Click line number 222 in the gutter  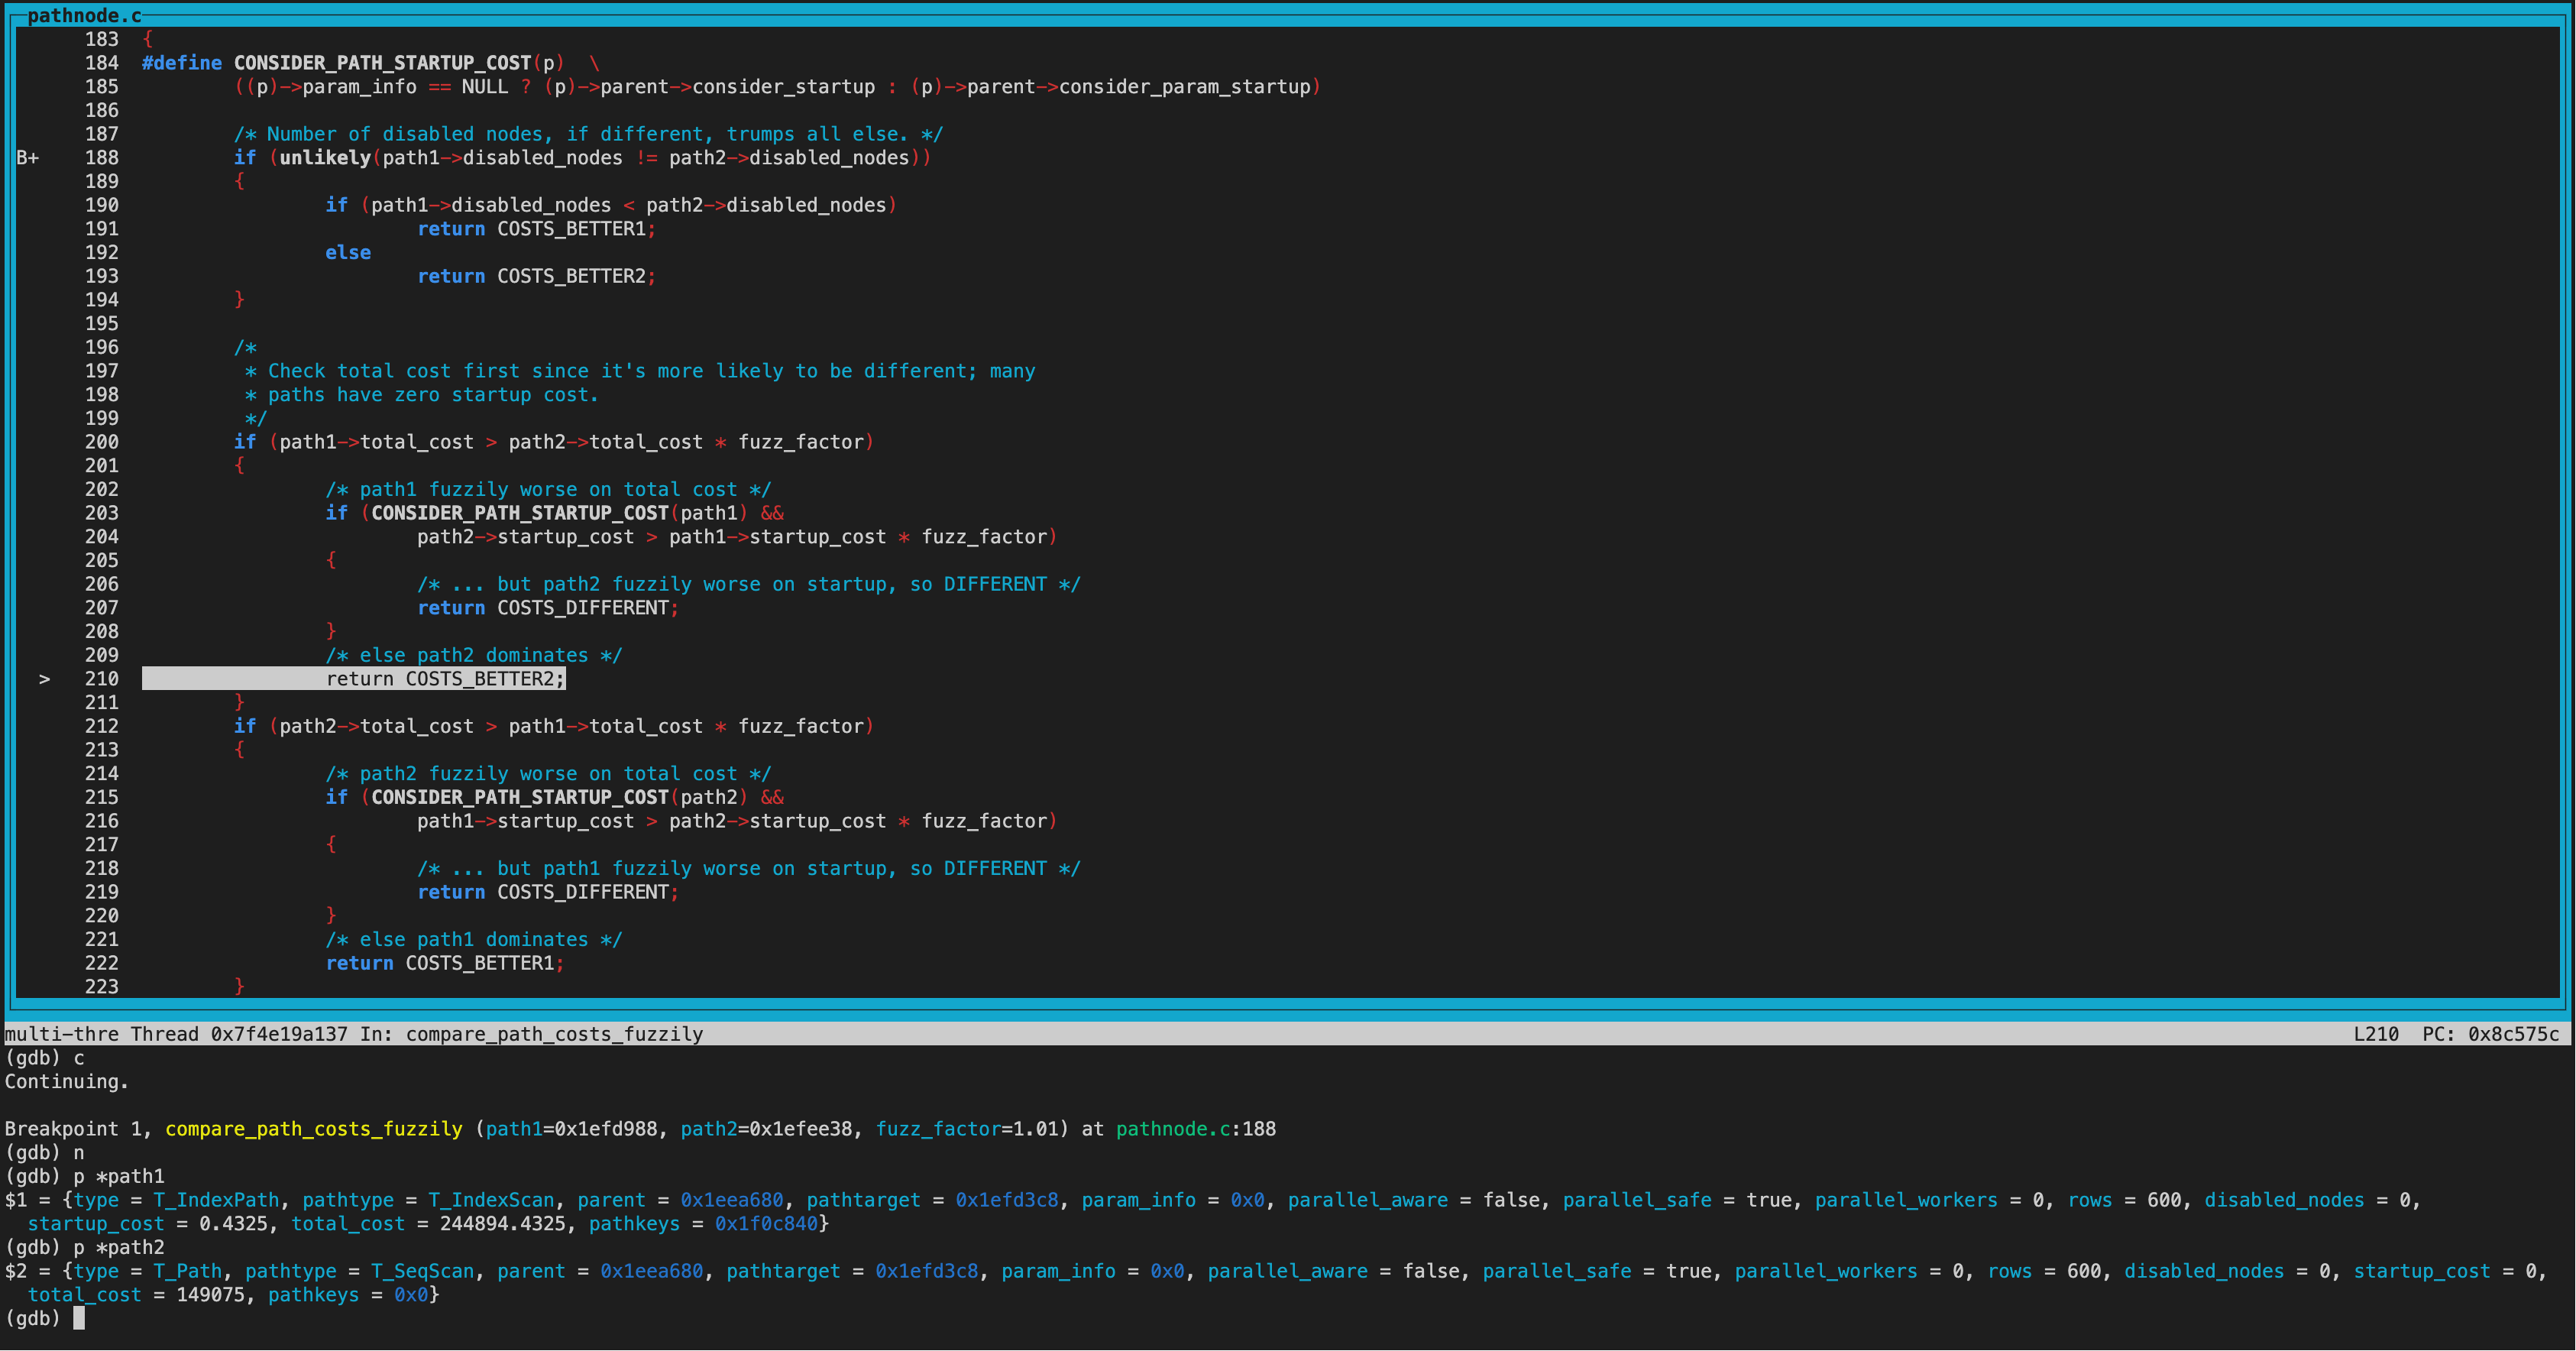click(x=101, y=963)
